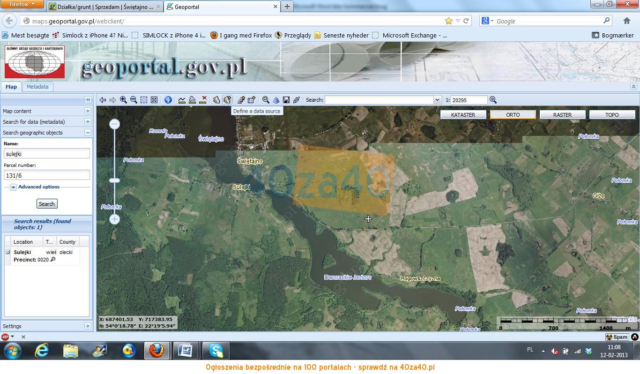Open the Firefox menu button
The image size is (640, 374).
pos(22,4)
